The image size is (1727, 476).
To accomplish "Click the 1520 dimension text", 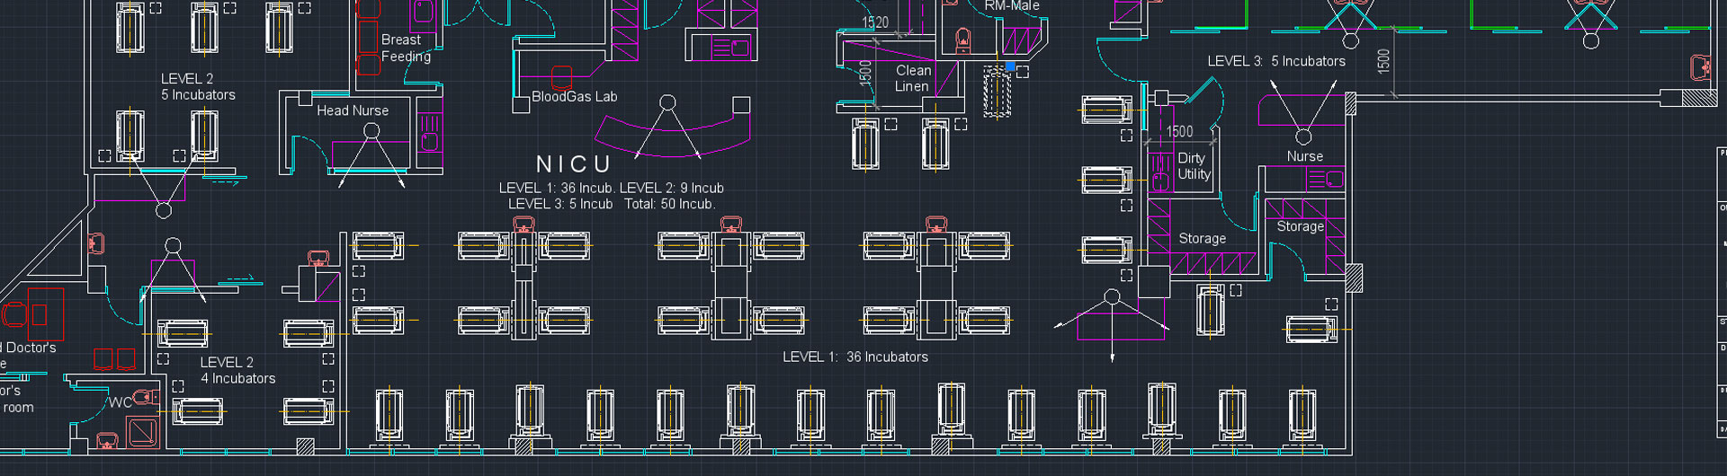I will tap(874, 22).
